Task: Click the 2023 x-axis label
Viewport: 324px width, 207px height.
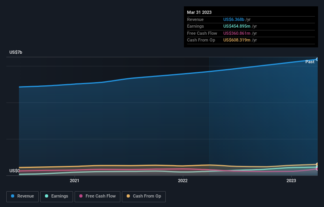Action: coord(291,181)
